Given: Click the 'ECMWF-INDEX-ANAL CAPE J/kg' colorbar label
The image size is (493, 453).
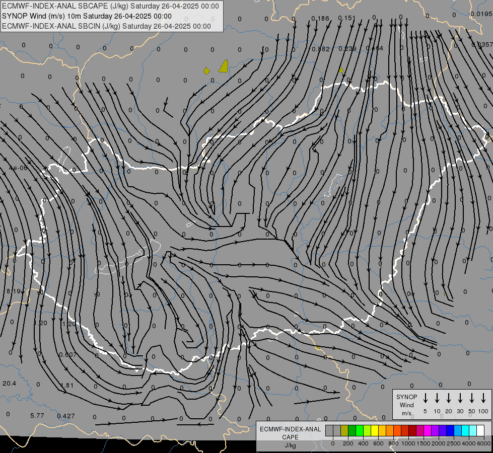Looking at the screenshot, I should tap(290, 437).
